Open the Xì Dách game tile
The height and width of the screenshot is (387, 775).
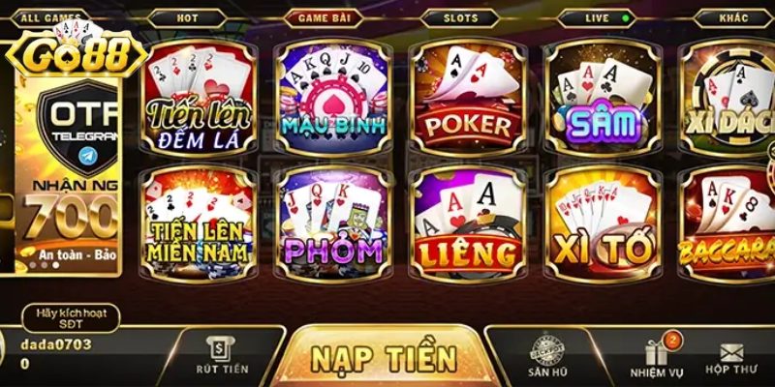tap(728, 98)
